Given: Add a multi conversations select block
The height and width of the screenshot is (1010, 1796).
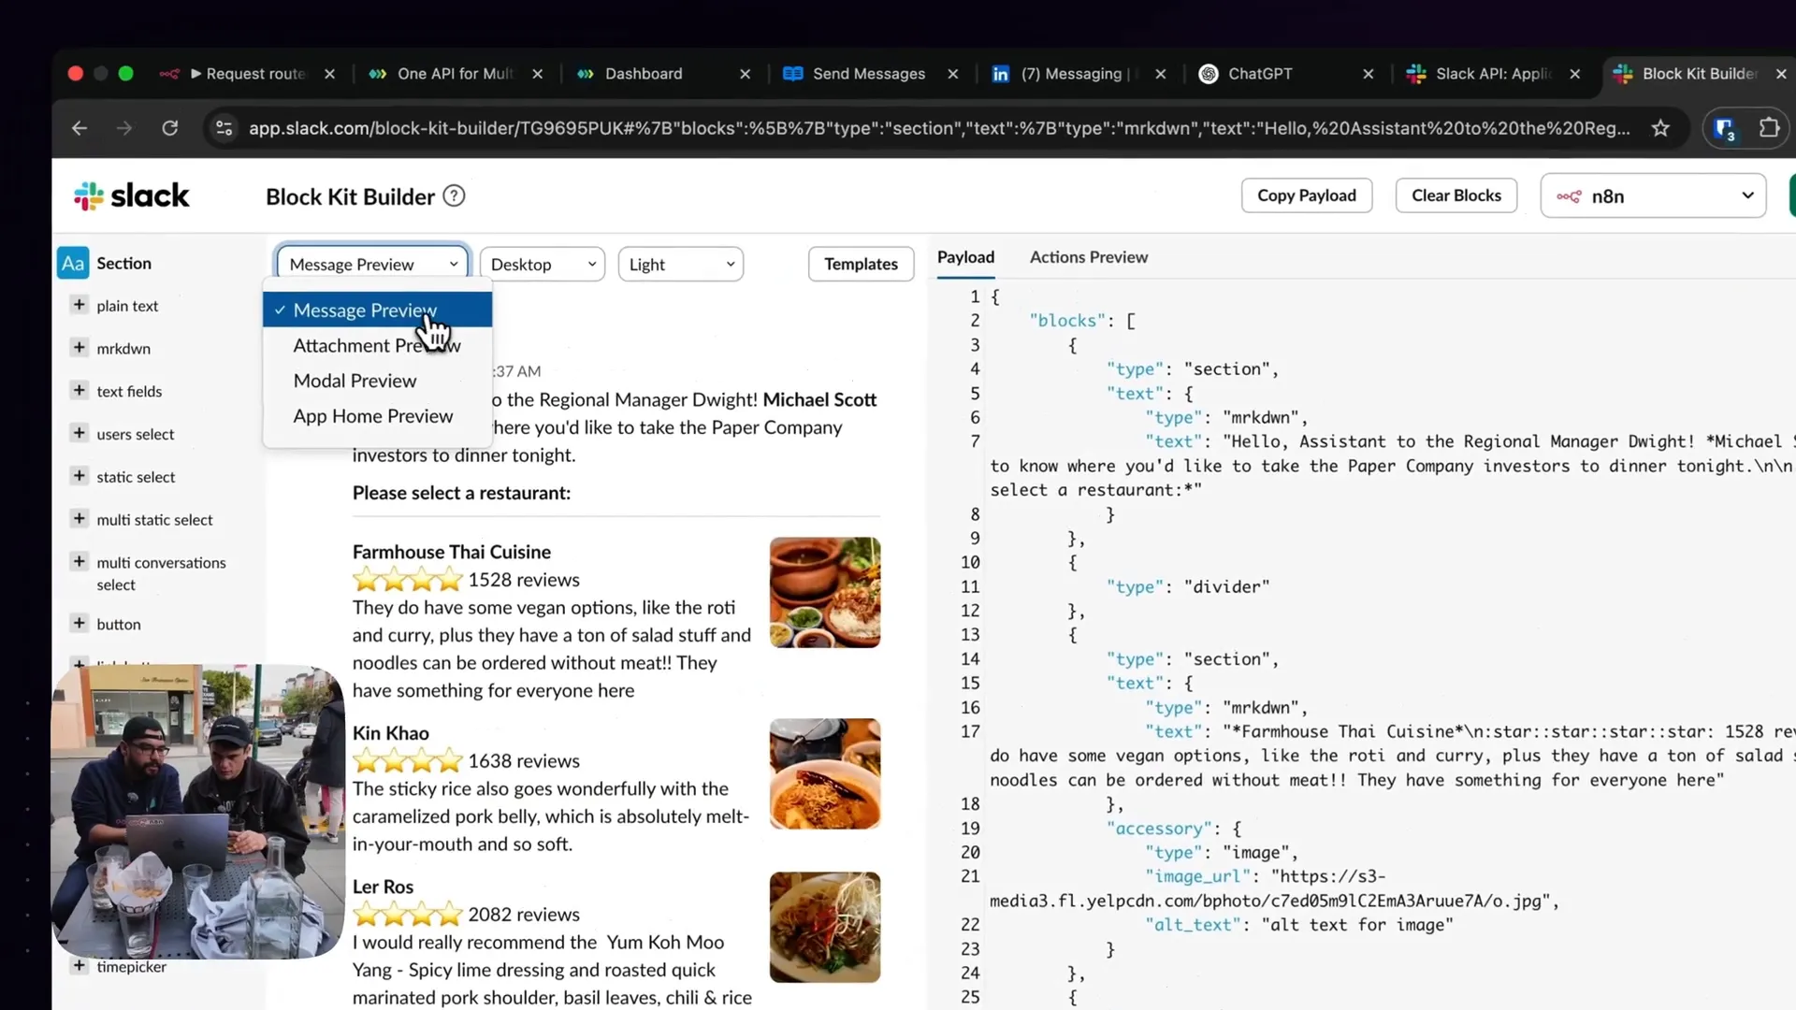Looking at the screenshot, I should (x=80, y=561).
